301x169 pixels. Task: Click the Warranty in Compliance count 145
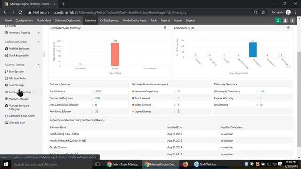click(262, 92)
